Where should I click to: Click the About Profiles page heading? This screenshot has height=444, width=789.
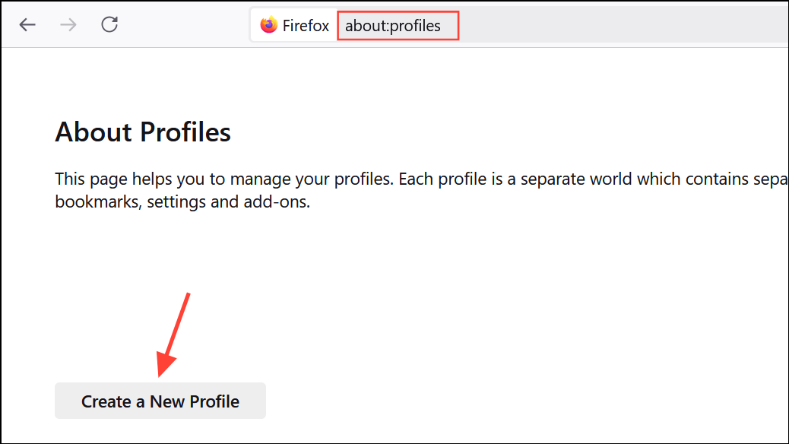[x=142, y=132]
